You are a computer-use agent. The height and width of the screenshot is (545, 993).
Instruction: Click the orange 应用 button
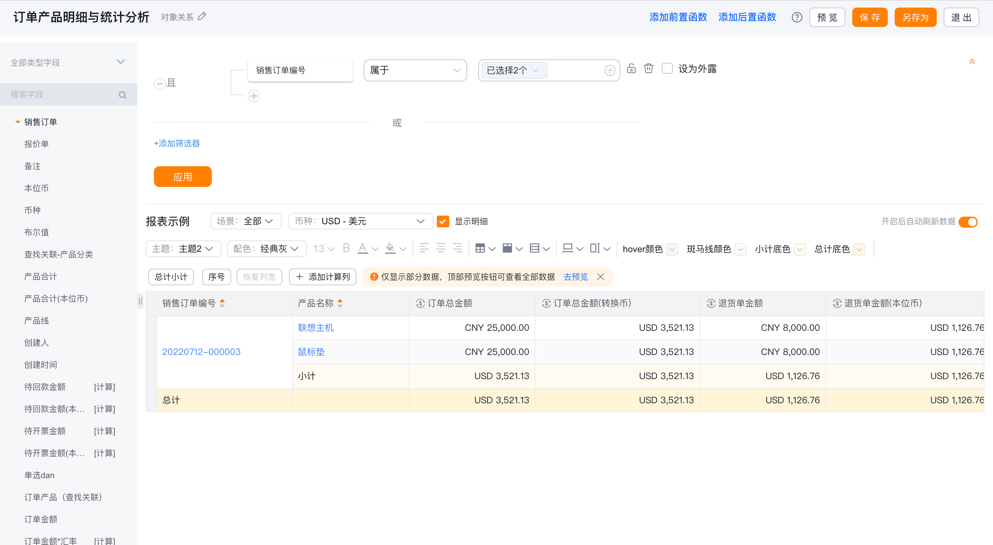pyautogui.click(x=183, y=177)
